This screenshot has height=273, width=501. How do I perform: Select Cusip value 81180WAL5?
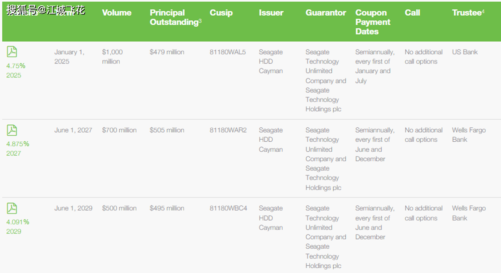(227, 52)
